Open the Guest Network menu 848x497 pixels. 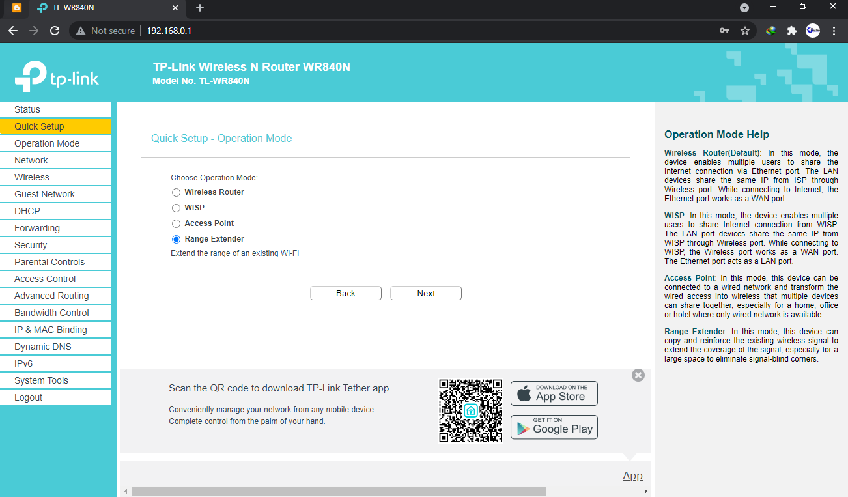pyautogui.click(x=55, y=194)
